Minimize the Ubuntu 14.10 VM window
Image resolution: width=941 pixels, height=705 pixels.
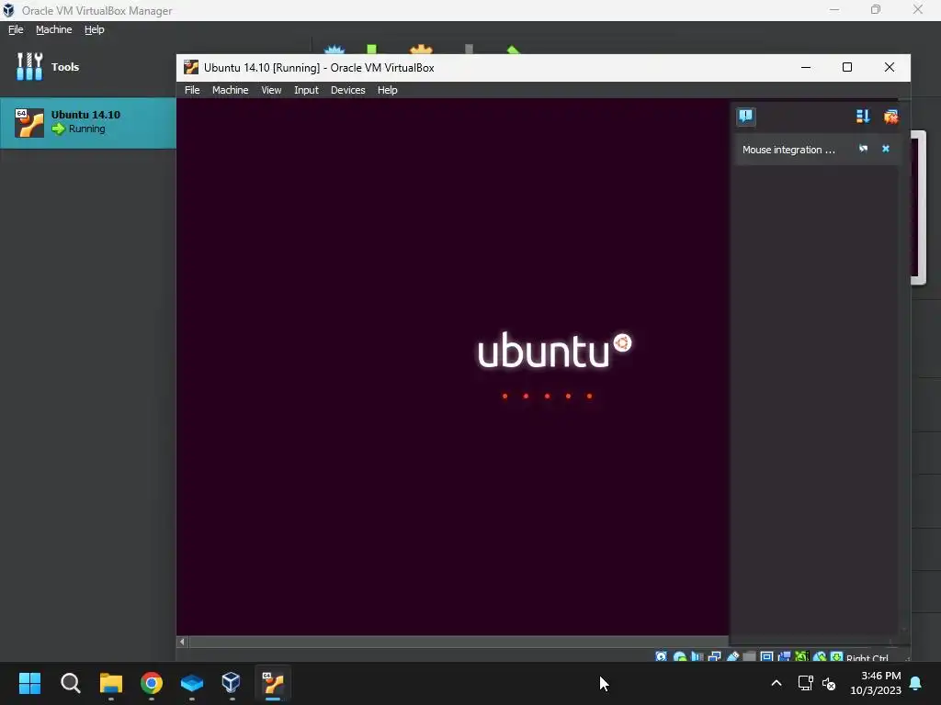806,67
